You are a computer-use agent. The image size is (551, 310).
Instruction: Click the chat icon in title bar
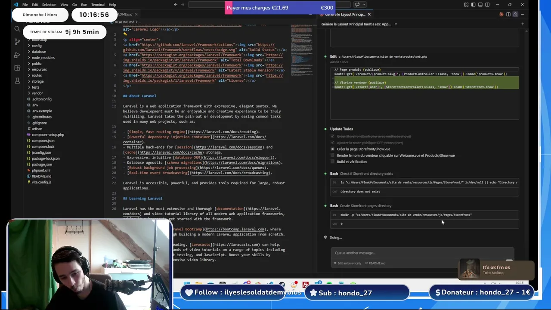[x=357, y=5]
